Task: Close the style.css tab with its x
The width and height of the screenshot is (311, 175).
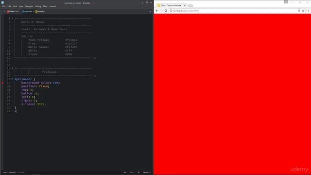Action: 33,12
